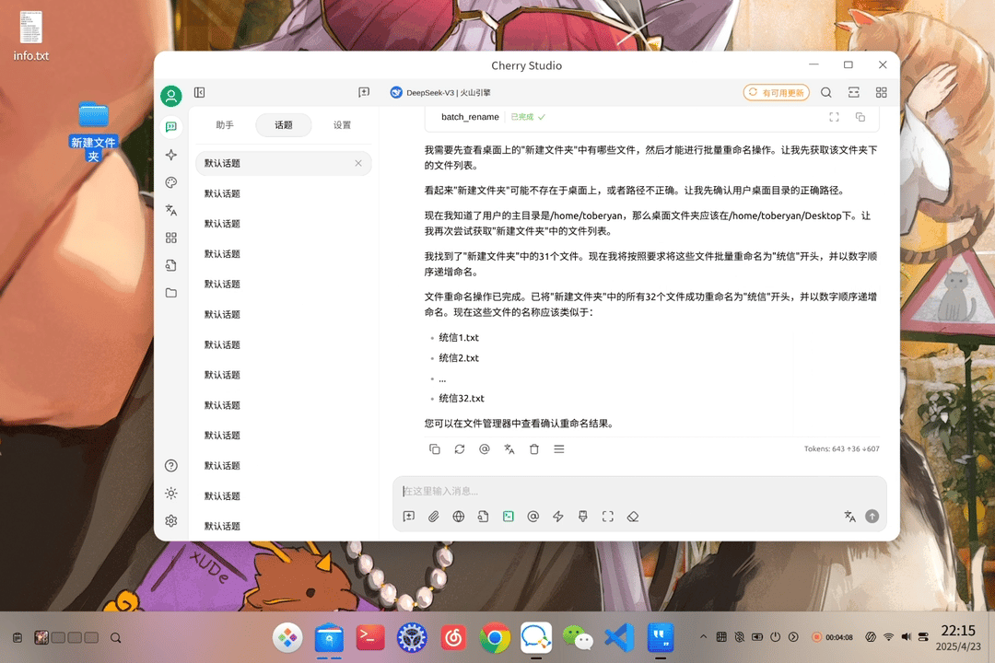Regenerate the assistant response
Image resolution: width=995 pixels, height=663 pixels.
click(x=460, y=449)
